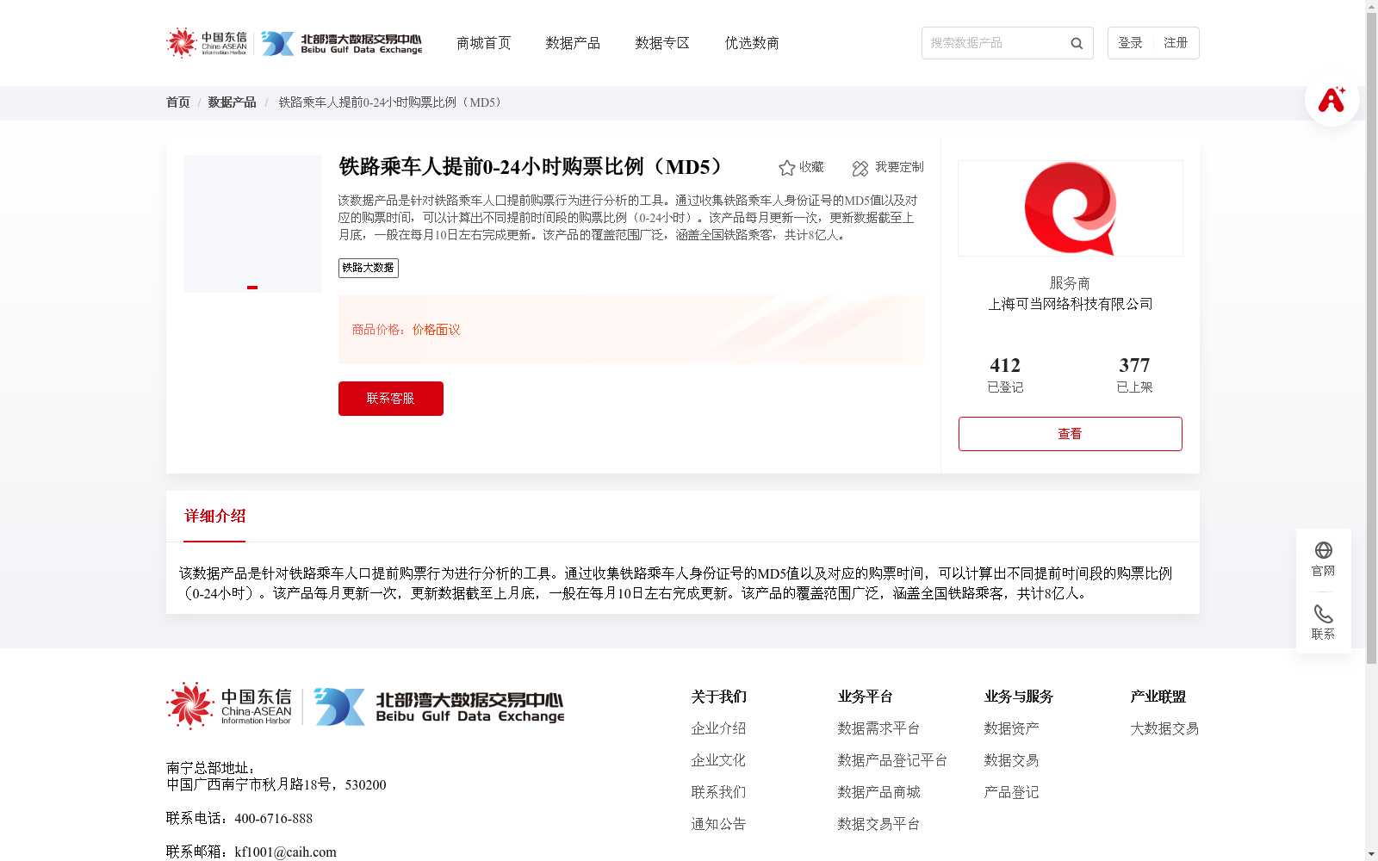Click the product image thumbnail
This screenshot has height=861, width=1378.
[x=252, y=224]
